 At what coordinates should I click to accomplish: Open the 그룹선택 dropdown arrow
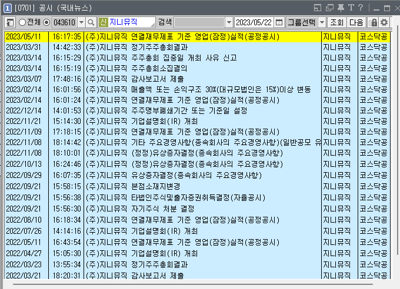click(x=322, y=22)
